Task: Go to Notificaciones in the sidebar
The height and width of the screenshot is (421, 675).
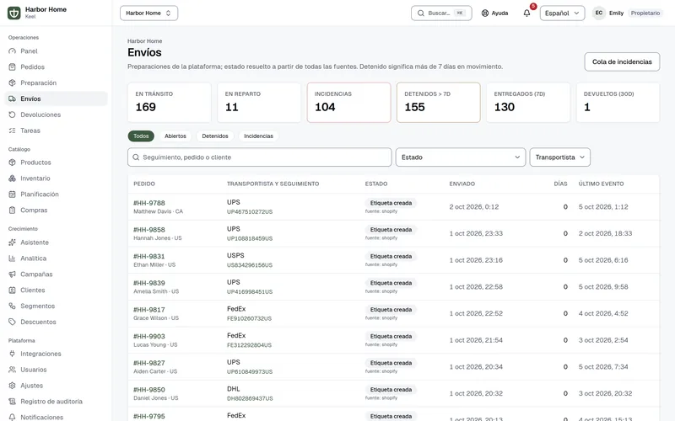Action: pos(56,417)
